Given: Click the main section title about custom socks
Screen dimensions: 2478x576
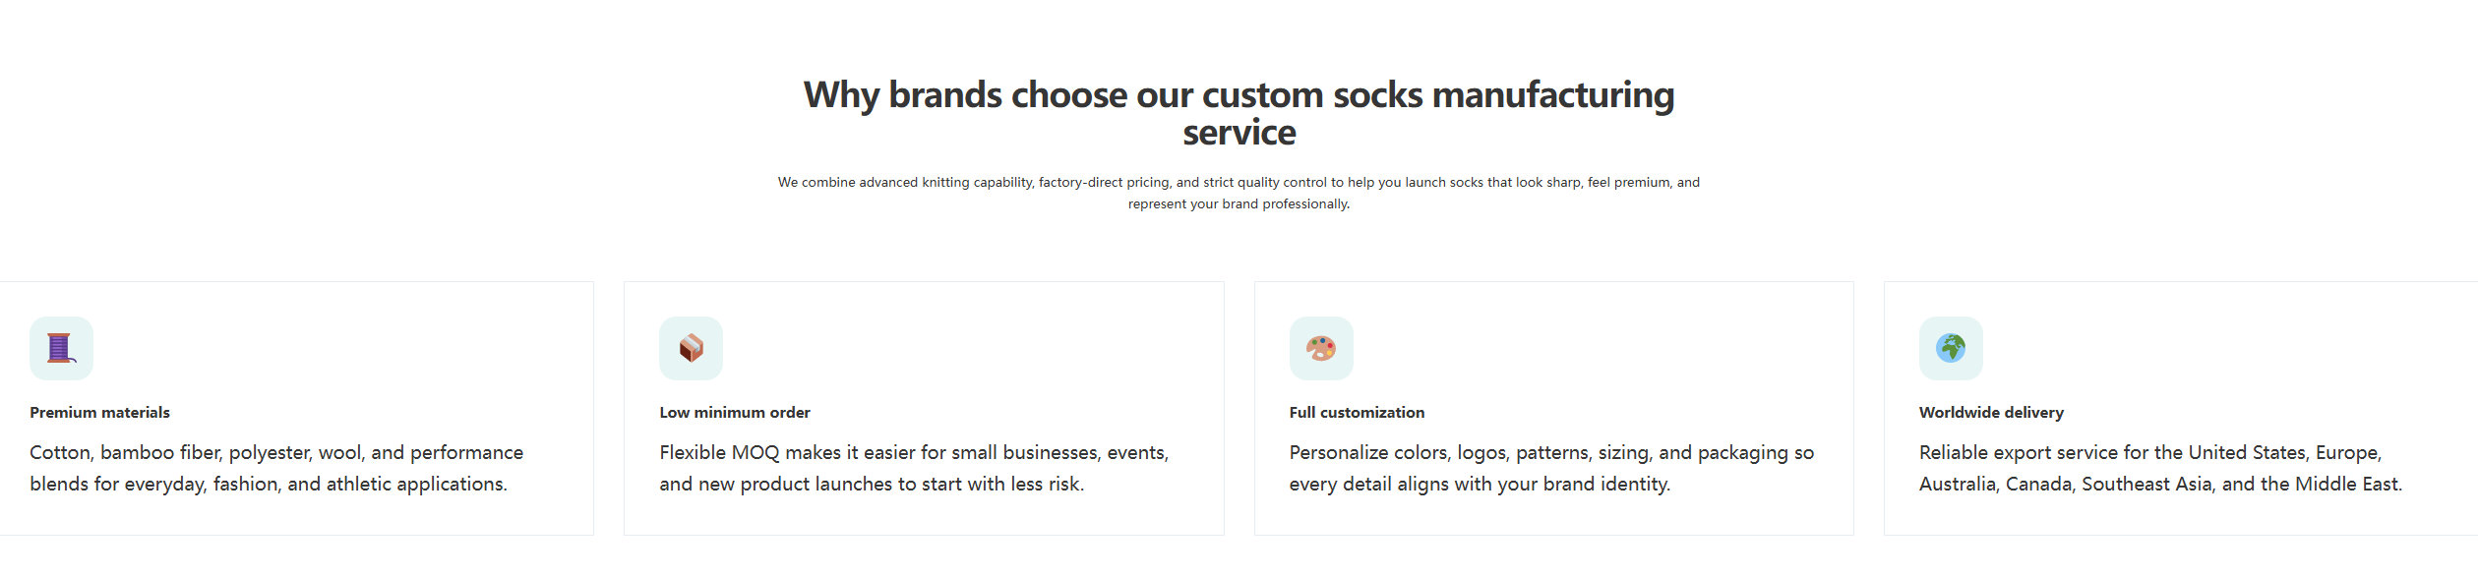Looking at the screenshot, I should point(1239,95).
